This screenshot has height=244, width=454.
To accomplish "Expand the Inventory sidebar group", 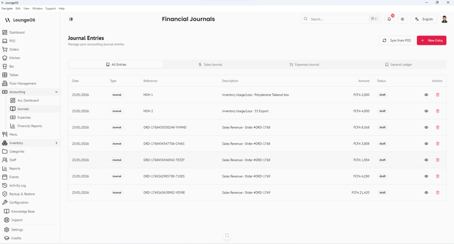I will pyautogui.click(x=56, y=143).
